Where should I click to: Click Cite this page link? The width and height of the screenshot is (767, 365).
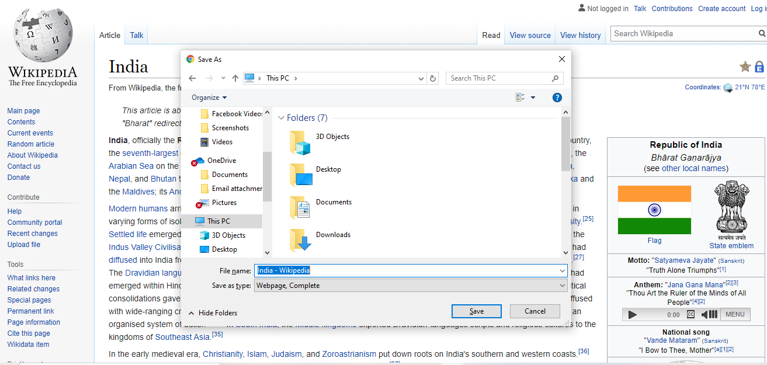(x=29, y=333)
